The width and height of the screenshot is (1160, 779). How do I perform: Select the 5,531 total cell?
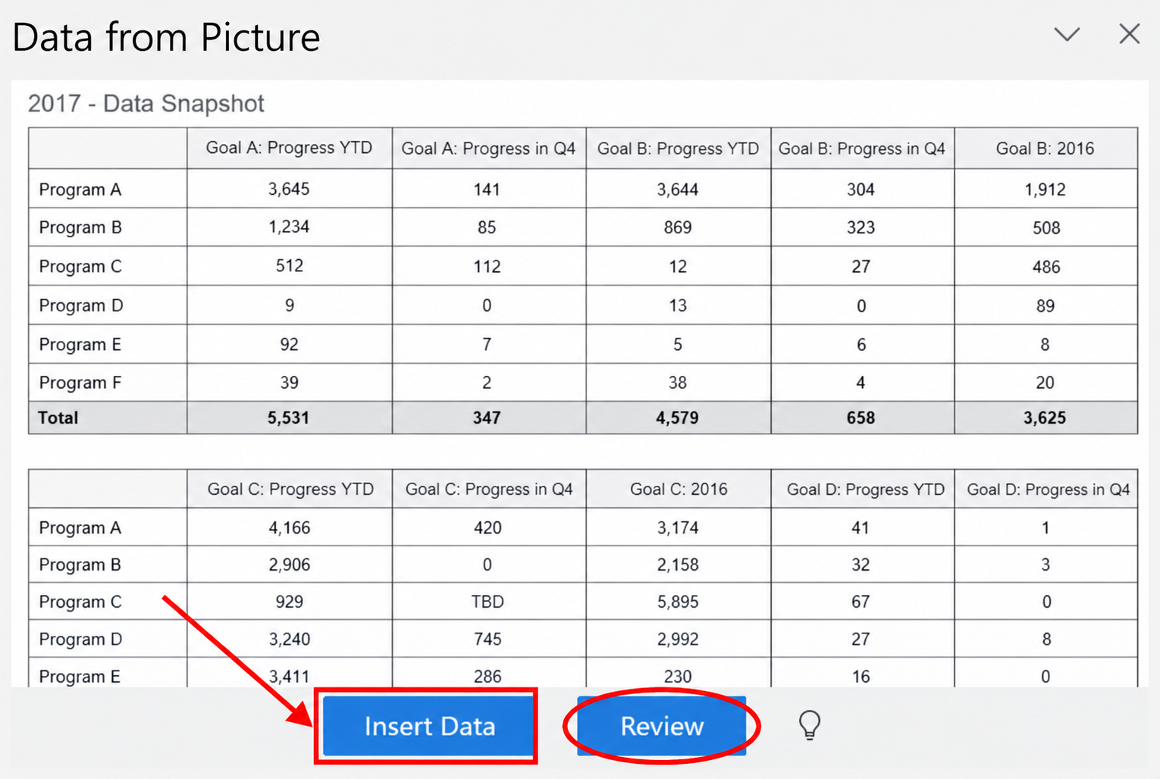[289, 418]
